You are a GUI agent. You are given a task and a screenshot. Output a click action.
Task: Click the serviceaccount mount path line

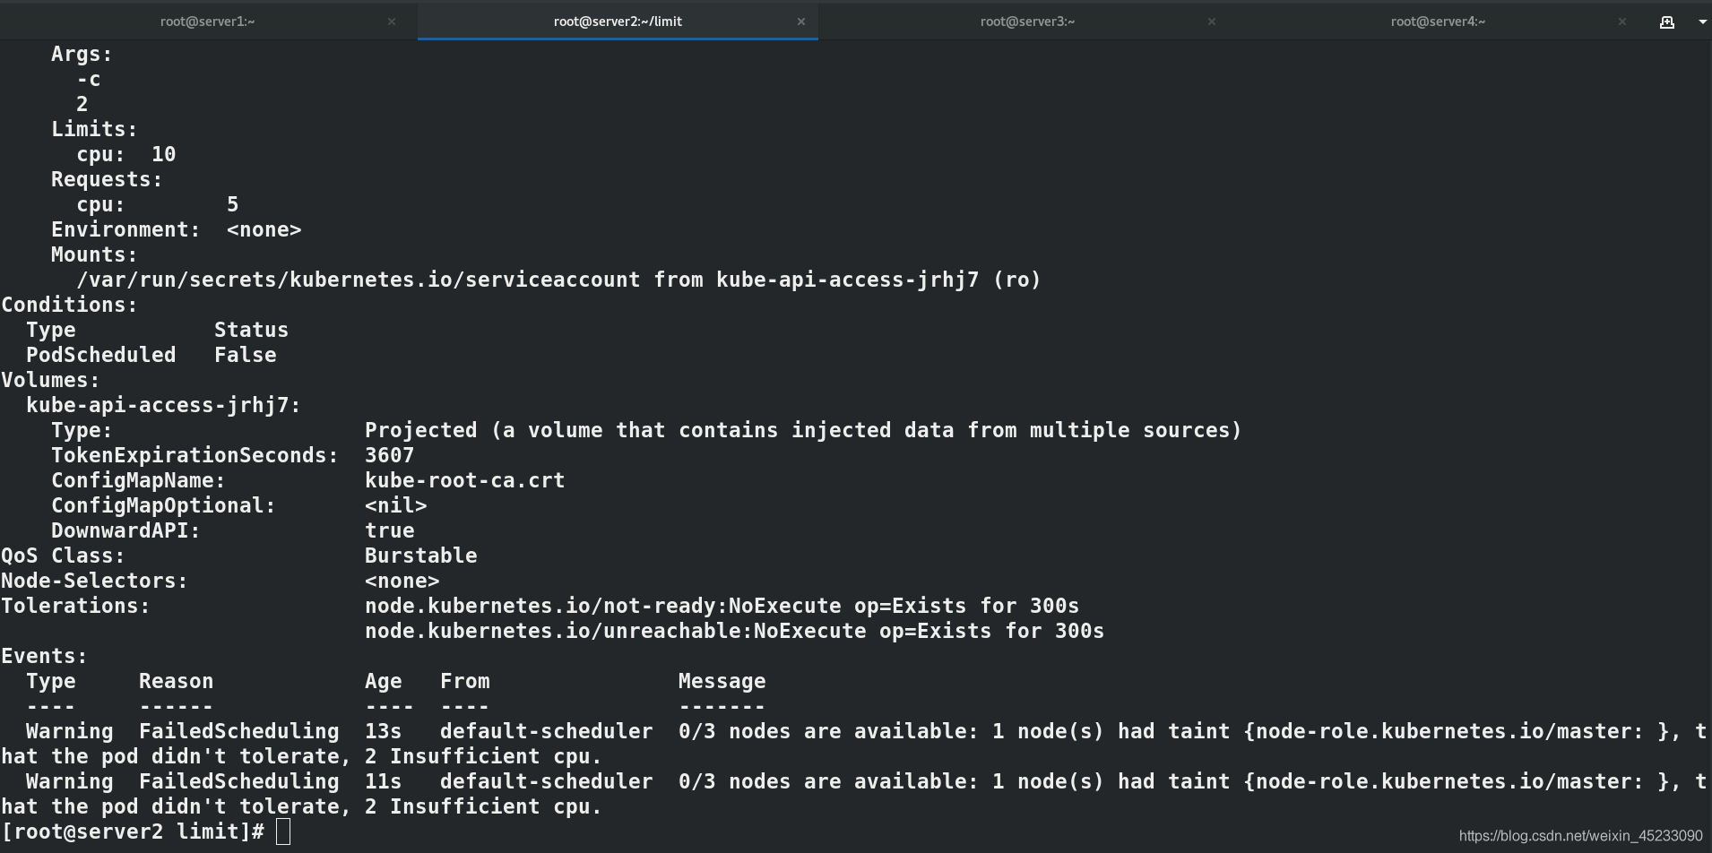click(x=558, y=280)
